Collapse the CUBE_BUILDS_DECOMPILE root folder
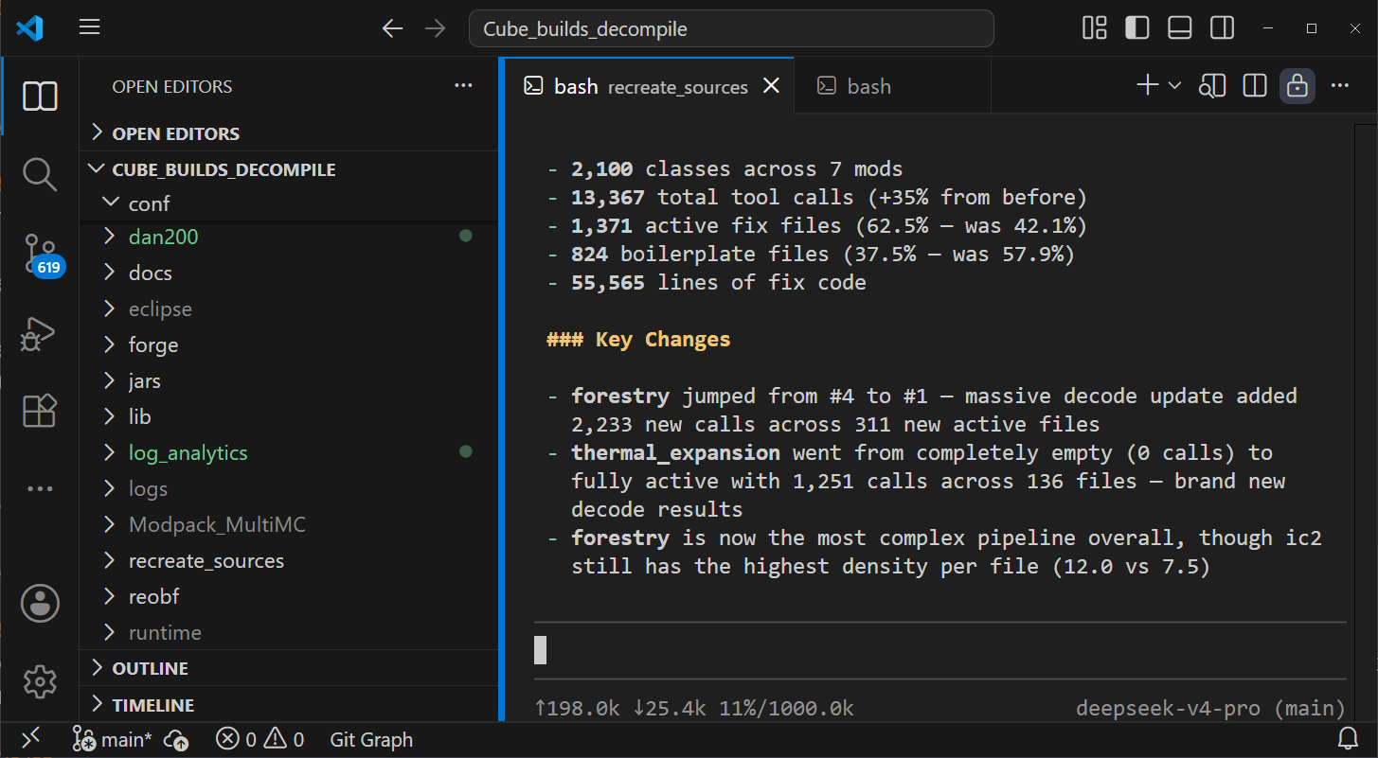 coord(289,169)
